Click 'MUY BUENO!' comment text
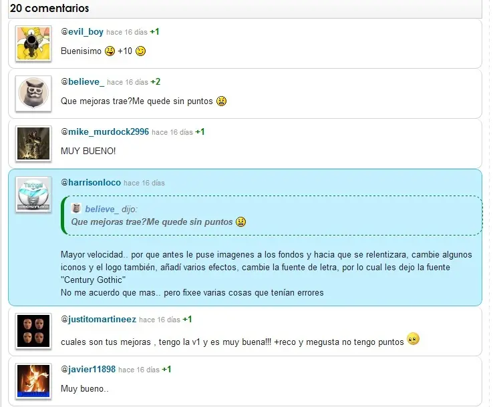 (88, 151)
